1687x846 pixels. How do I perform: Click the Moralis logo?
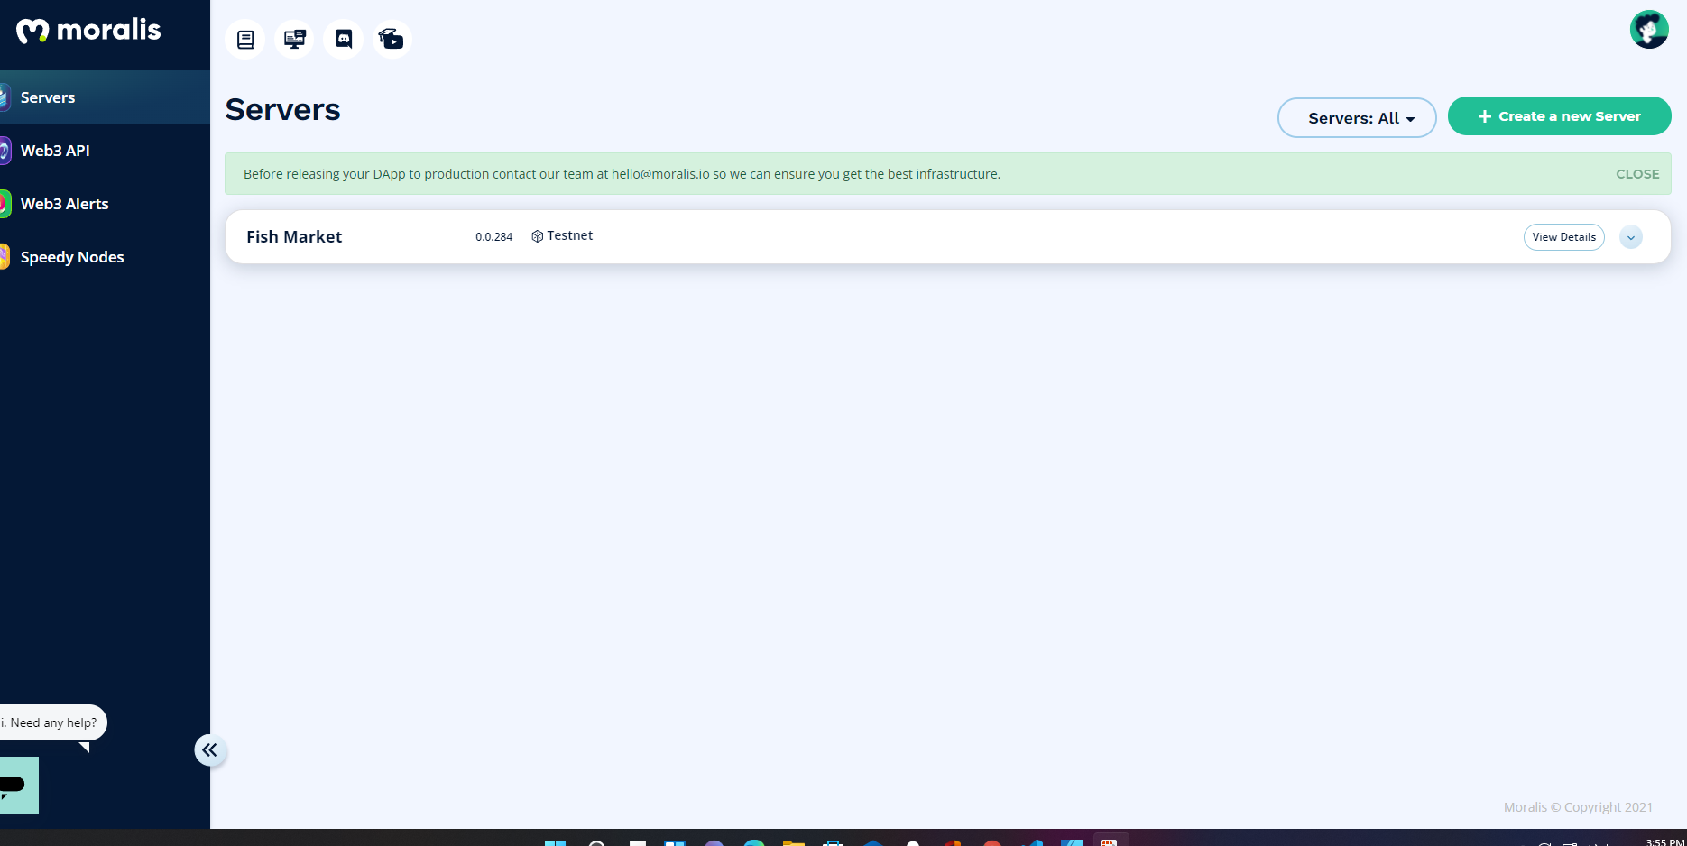[x=88, y=31]
